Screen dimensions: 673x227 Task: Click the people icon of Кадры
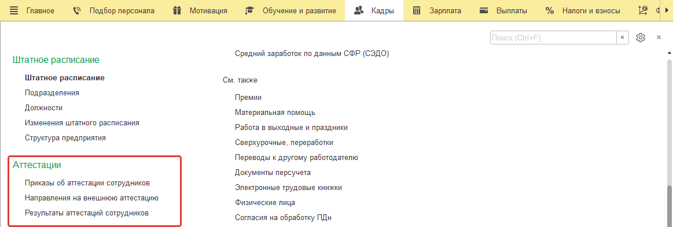tap(359, 11)
